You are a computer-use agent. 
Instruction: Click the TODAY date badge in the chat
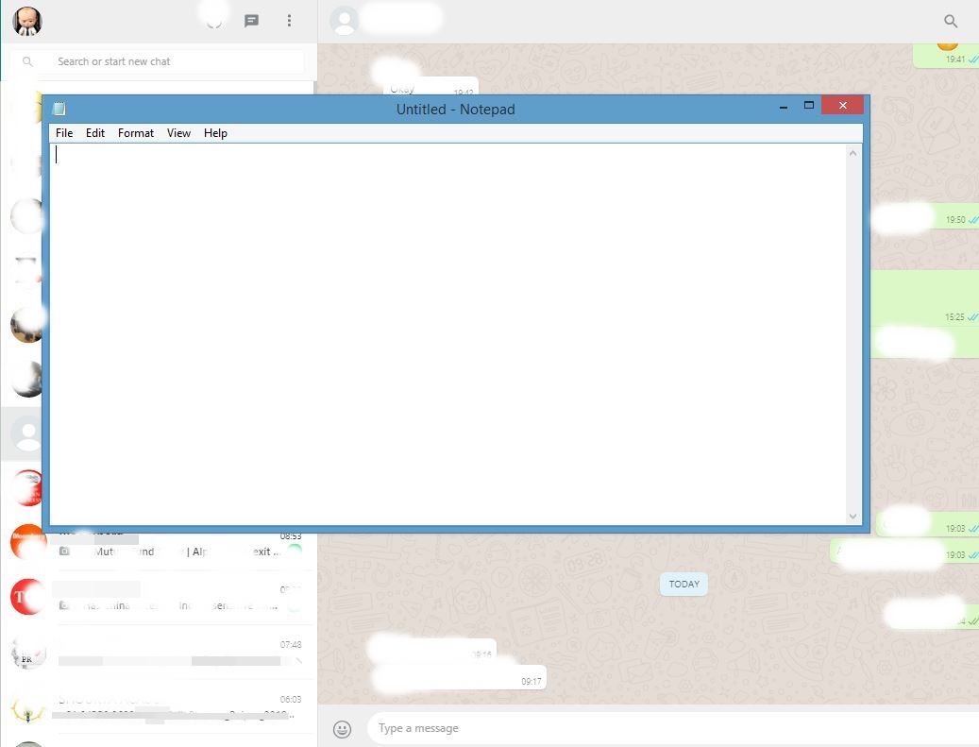pyautogui.click(x=684, y=584)
